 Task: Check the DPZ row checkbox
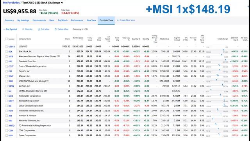tap(7, 61)
